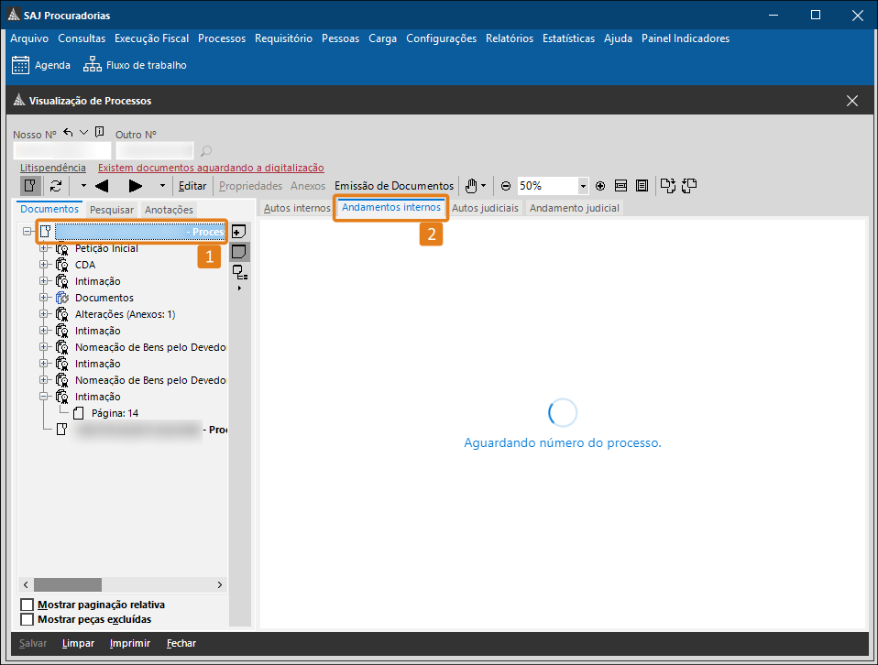Click the zoom in plus icon

pos(600,186)
